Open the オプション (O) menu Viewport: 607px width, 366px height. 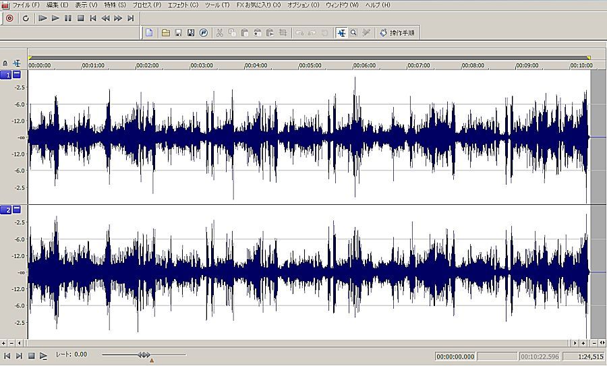[x=303, y=5]
